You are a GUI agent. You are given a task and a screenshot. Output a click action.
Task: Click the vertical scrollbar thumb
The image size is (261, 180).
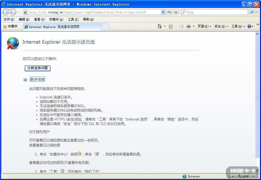(x=257, y=97)
